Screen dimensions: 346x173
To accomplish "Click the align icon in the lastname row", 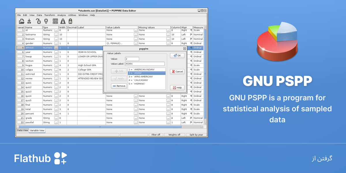I will pos(191,35).
